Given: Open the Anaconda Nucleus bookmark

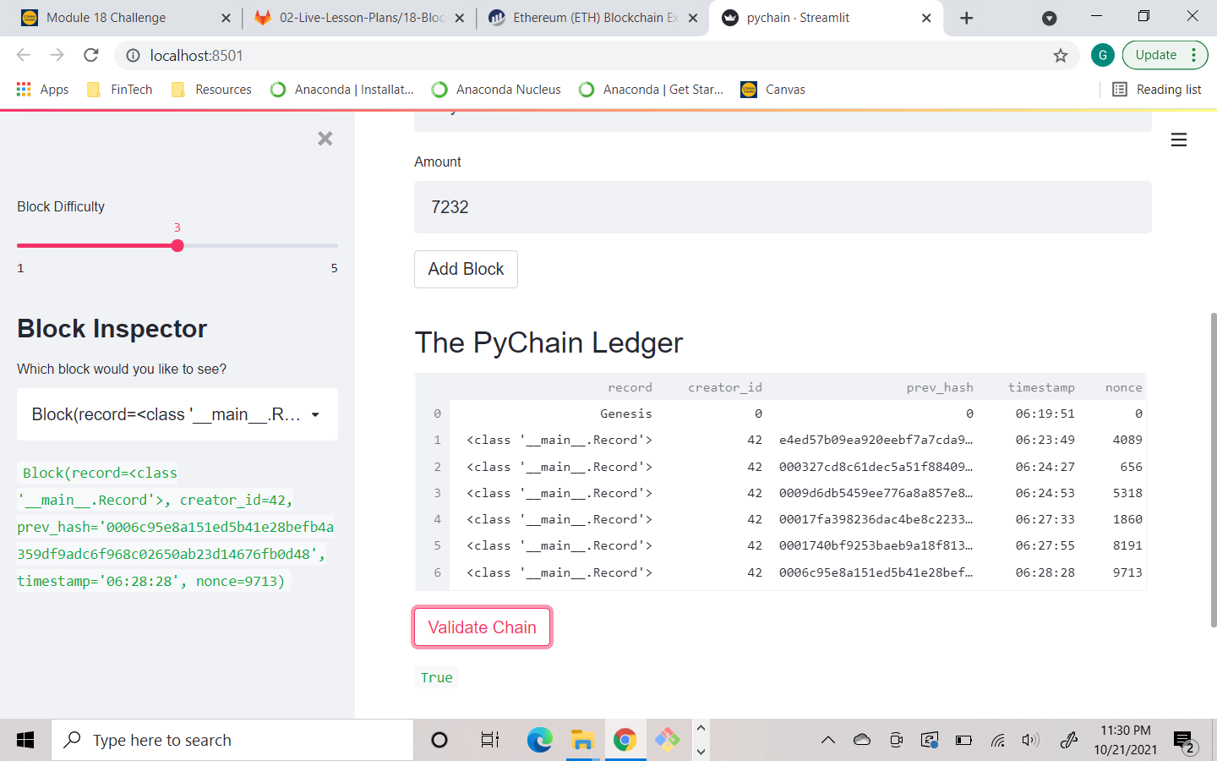Looking at the screenshot, I should [x=495, y=89].
